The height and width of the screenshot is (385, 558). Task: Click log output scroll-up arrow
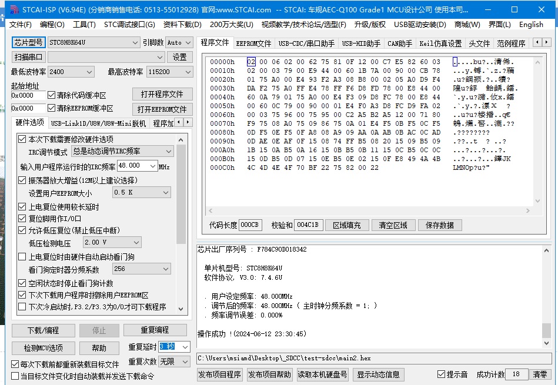pos(546,250)
